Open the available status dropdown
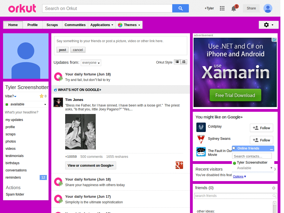Screen dimensions: 284x213 45,104
